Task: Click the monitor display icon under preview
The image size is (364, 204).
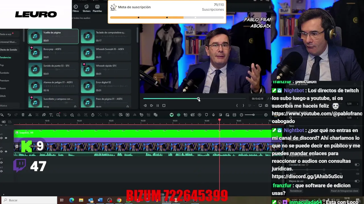Action: point(260,105)
